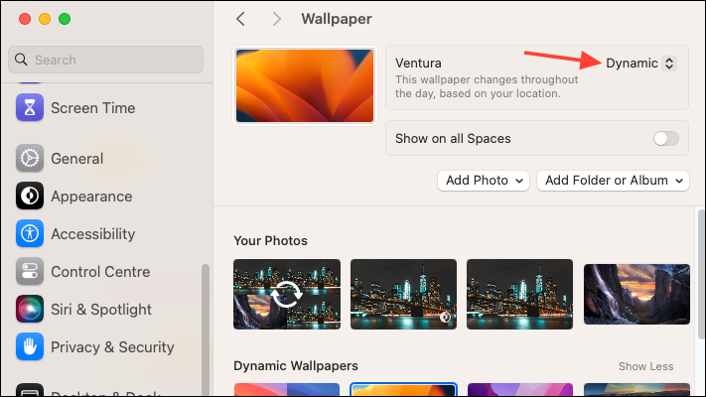Open General settings label
Screen dimensions: 706x397
[77, 159]
